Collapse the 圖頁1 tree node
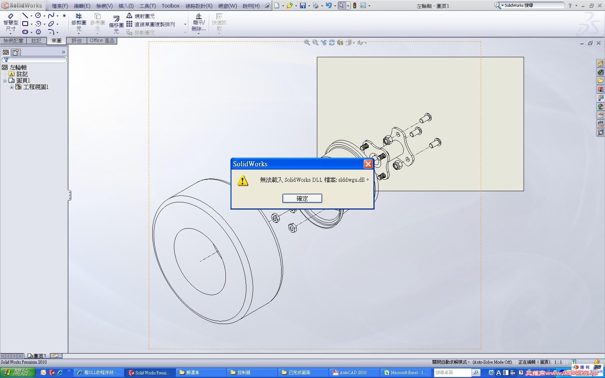Viewport: 605px width, 378px height. pyautogui.click(x=5, y=81)
